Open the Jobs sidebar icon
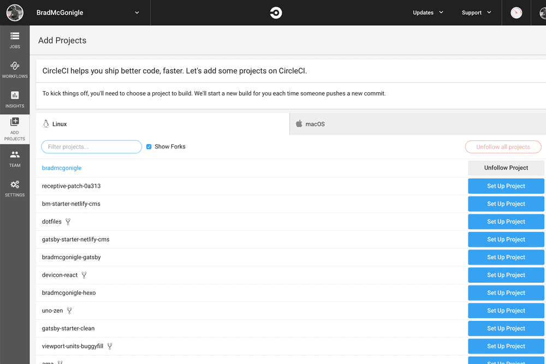Screen dimensions: 546x364 pos(15,36)
